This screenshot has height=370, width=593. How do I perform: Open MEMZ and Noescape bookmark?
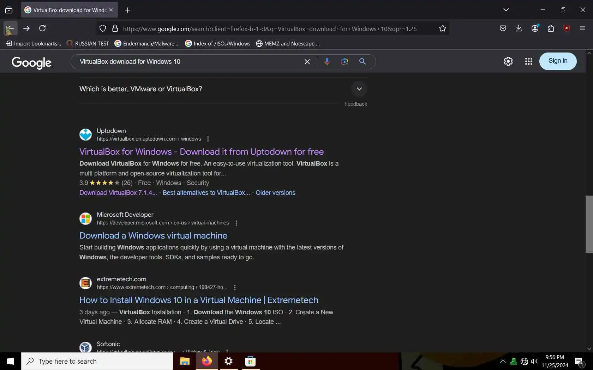click(x=288, y=44)
